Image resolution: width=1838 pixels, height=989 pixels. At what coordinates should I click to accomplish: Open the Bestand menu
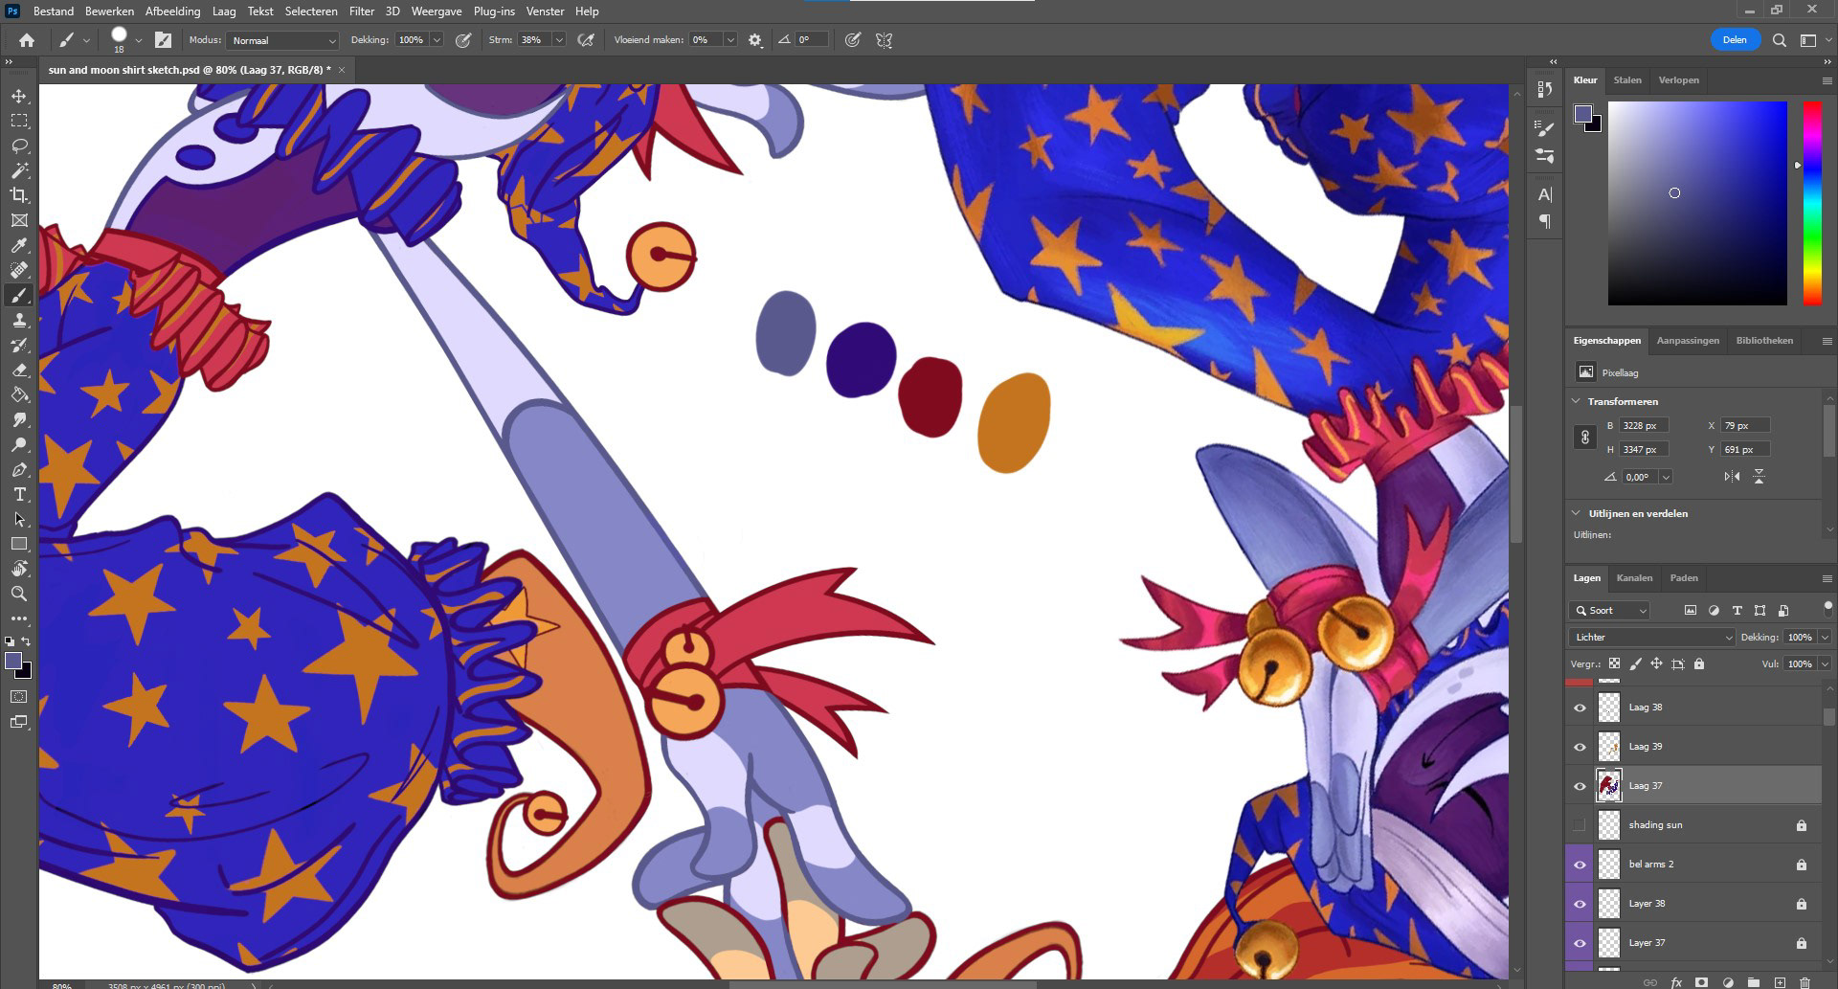[54, 11]
